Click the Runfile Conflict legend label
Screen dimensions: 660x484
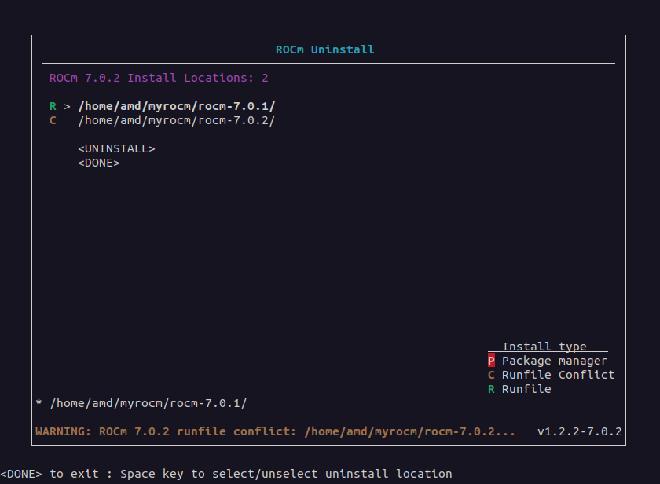click(558, 375)
